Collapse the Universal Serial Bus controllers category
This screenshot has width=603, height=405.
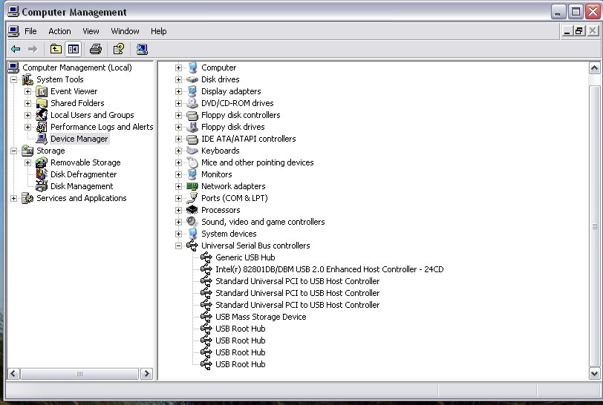point(178,246)
